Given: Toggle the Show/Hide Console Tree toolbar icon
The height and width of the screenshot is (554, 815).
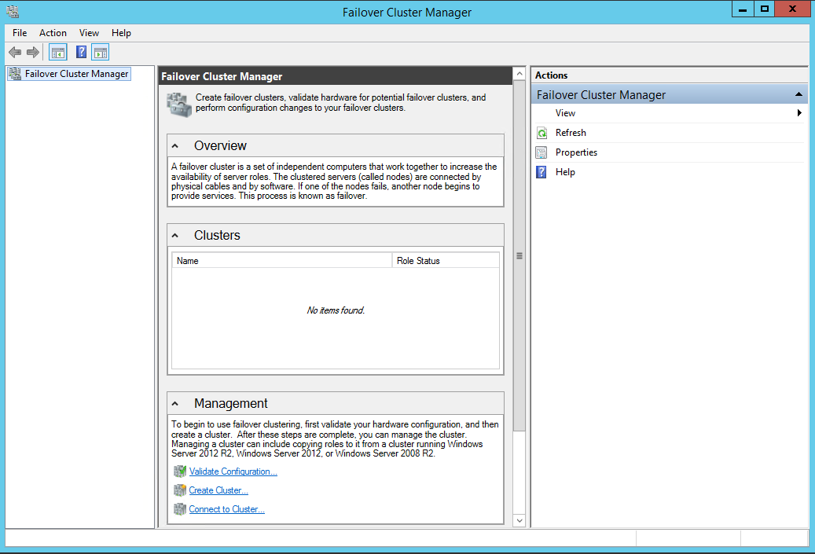Looking at the screenshot, I should (57, 53).
